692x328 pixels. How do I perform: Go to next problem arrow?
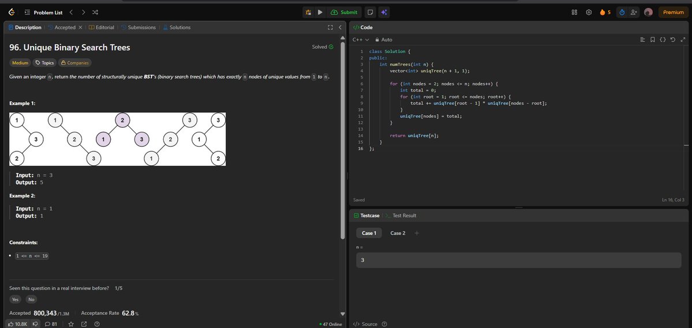[x=84, y=12]
